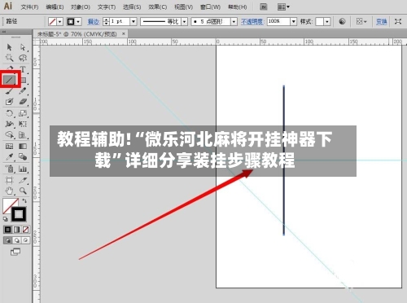407x303 pixels.
Task: Set paint type to Gradient
Action: tap(17, 230)
